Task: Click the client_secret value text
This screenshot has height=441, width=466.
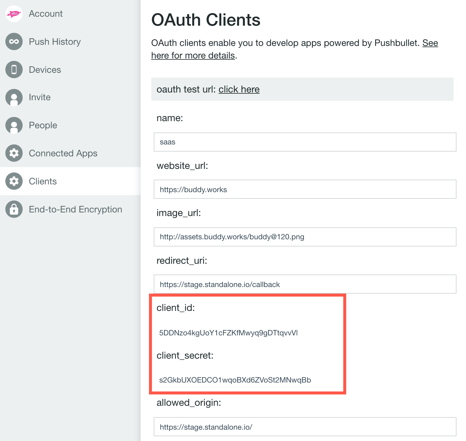Action: click(x=235, y=380)
